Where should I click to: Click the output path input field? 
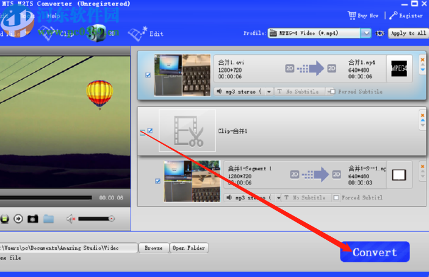[x=68, y=248]
